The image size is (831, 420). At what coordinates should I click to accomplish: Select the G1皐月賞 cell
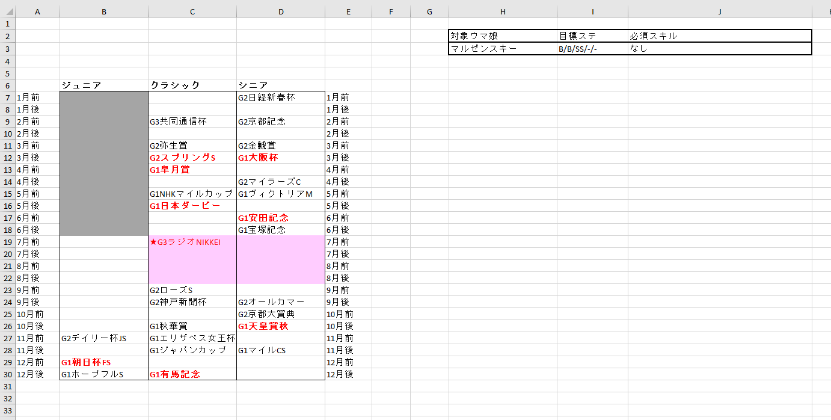tap(192, 170)
